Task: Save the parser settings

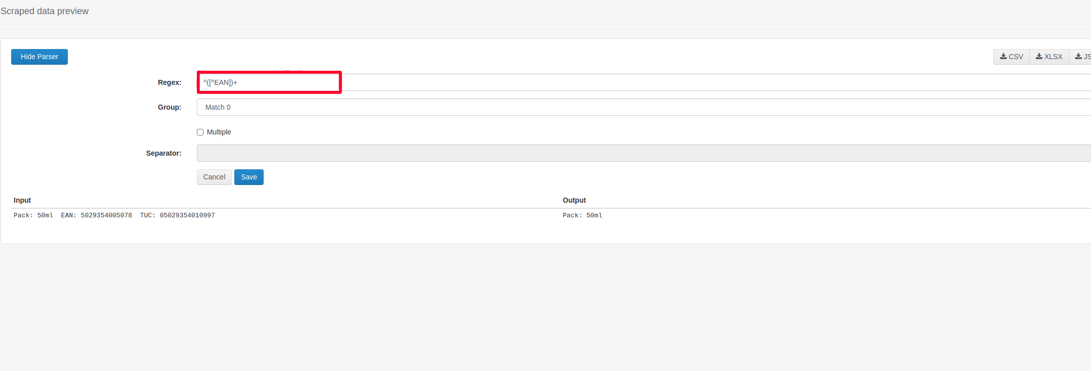Action: coord(248,177)
